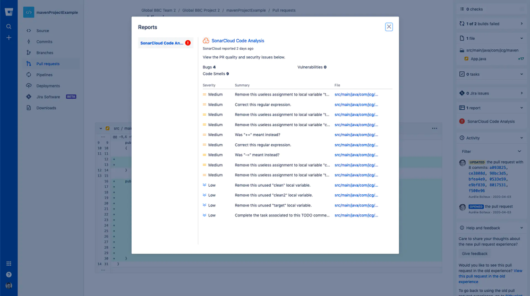Click the Give feedback button

pos(475,254)
